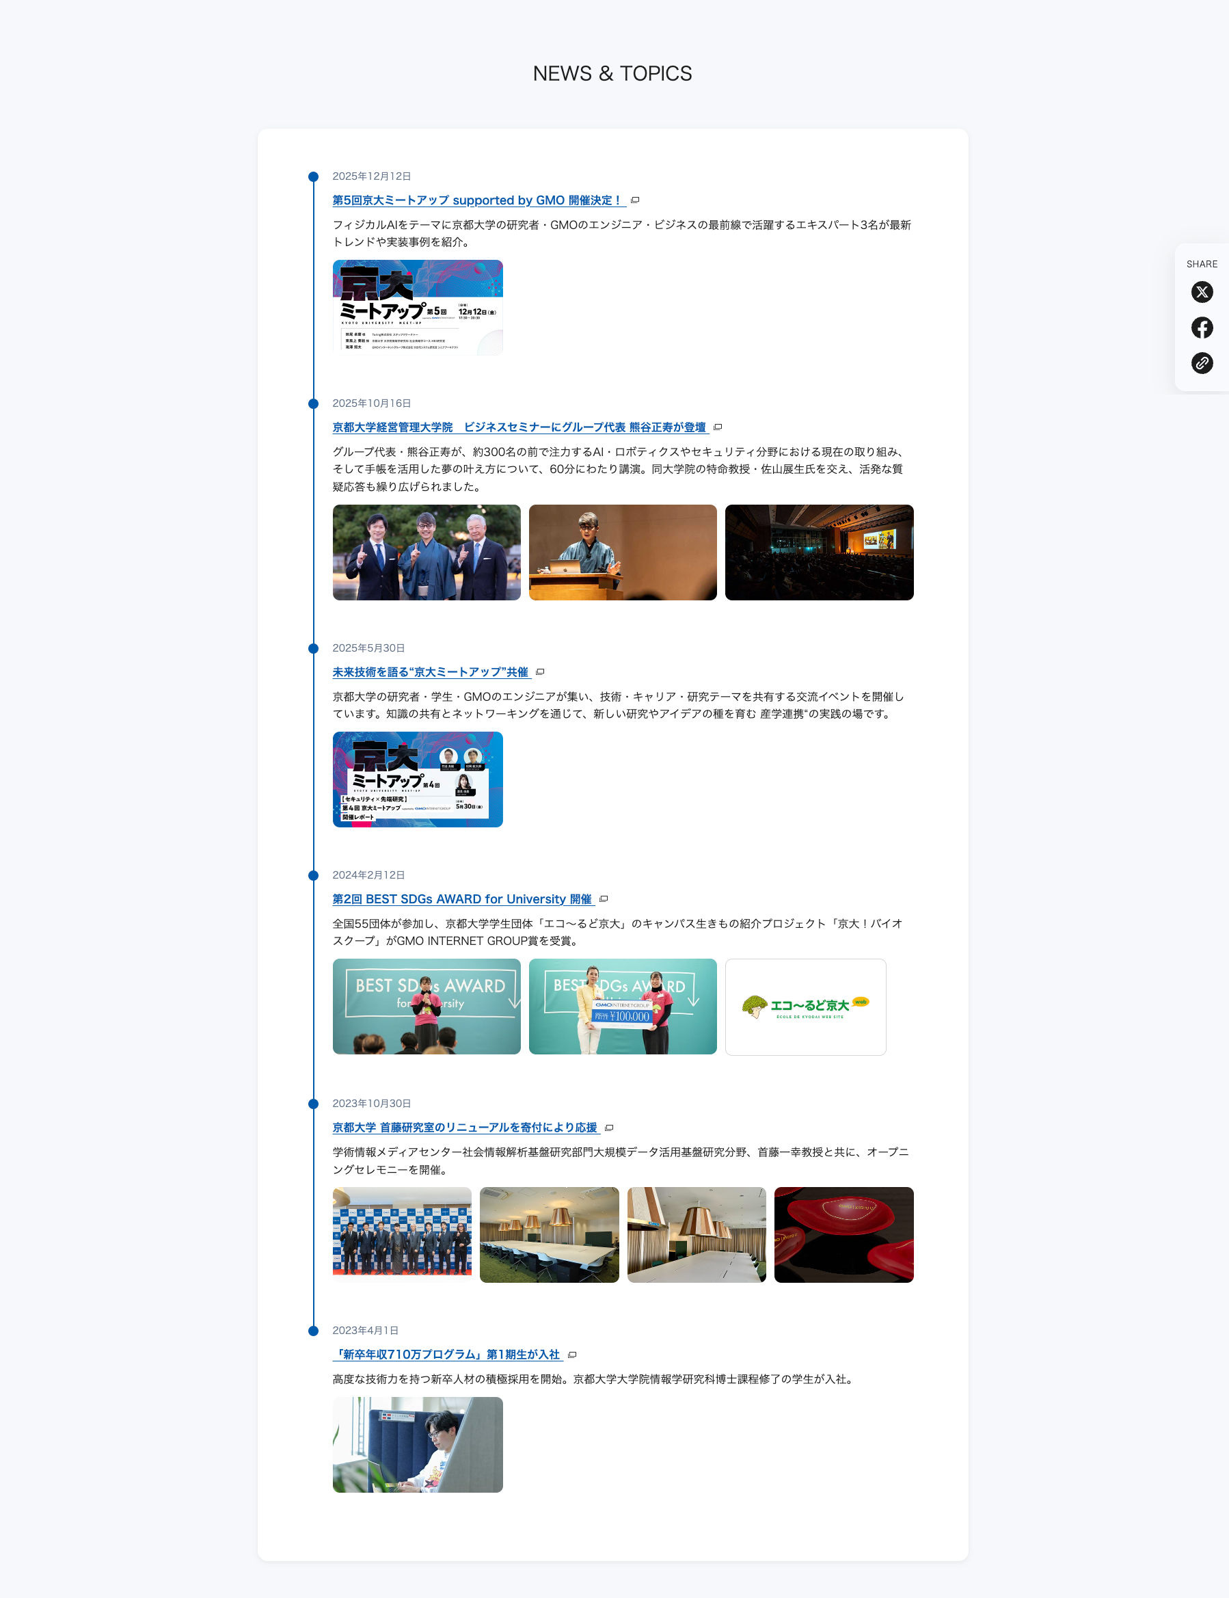Click photo of three men posing outdoors

coord(427,552)
